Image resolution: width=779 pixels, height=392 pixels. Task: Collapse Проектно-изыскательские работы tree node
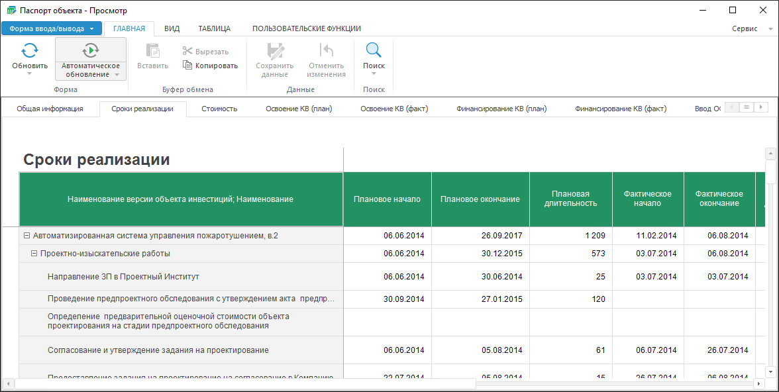pos(34,254)
